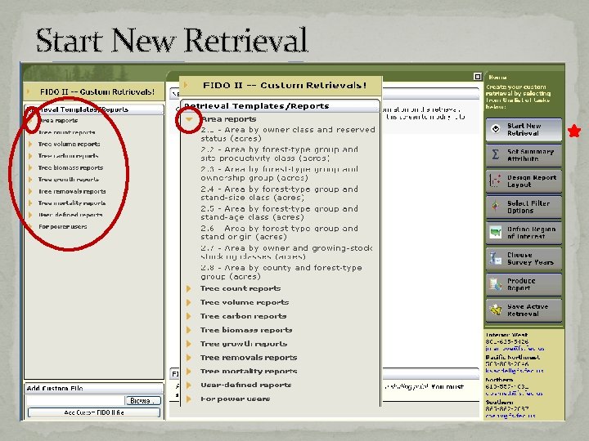Click Tree removals reports in small left panel
The height and width of the screenshot is (441, 589).
72,191
